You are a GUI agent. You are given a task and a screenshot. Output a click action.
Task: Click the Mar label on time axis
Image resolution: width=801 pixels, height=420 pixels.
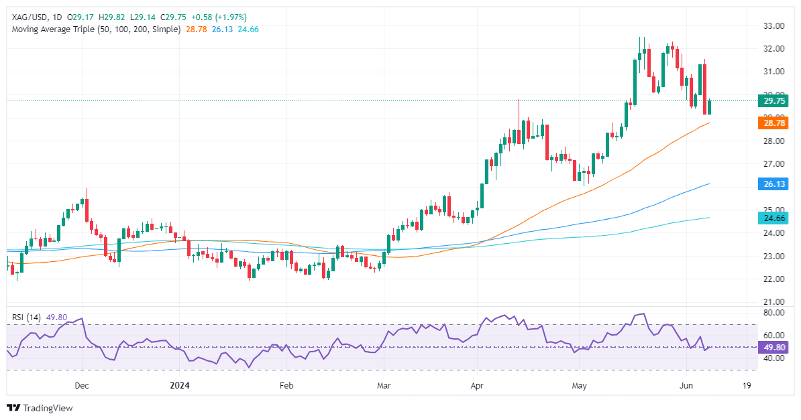(x=383, y=386)
